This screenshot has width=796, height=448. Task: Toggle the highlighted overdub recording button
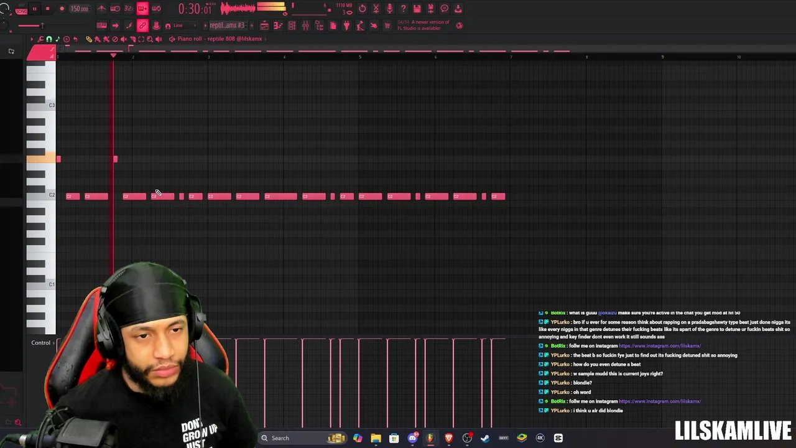[x=143, y=9]
